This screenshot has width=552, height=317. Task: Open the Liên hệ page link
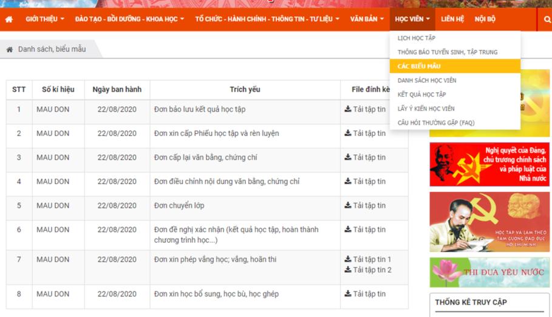[x=452, y=19]
